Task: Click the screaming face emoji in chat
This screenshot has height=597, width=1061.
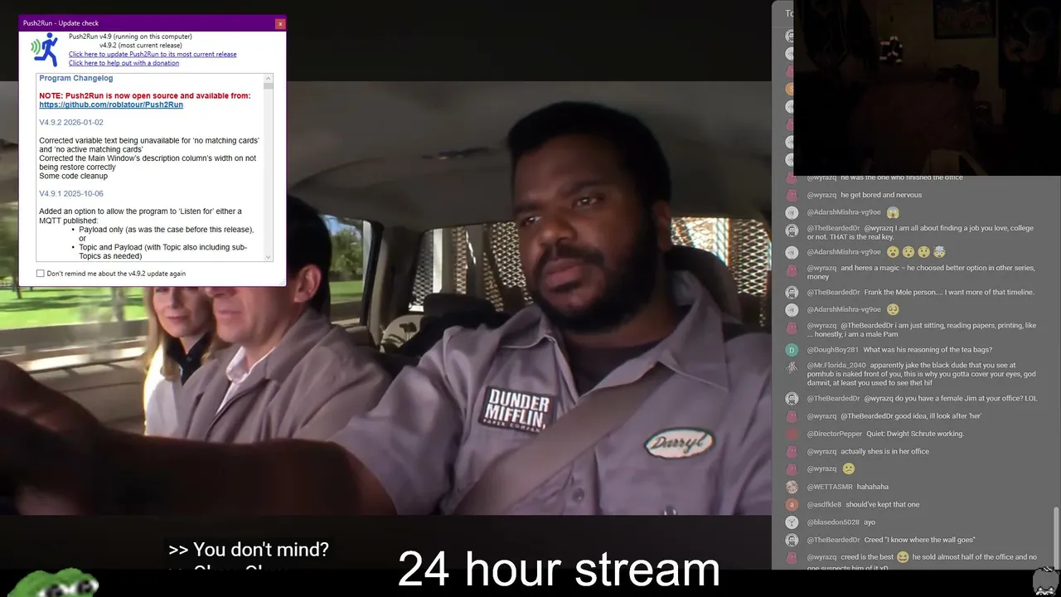Action: [893, 212]
